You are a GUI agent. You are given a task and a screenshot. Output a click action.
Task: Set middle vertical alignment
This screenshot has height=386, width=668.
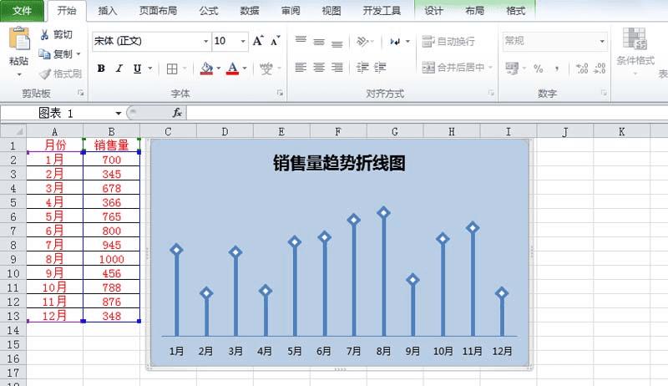pos(319,41)
